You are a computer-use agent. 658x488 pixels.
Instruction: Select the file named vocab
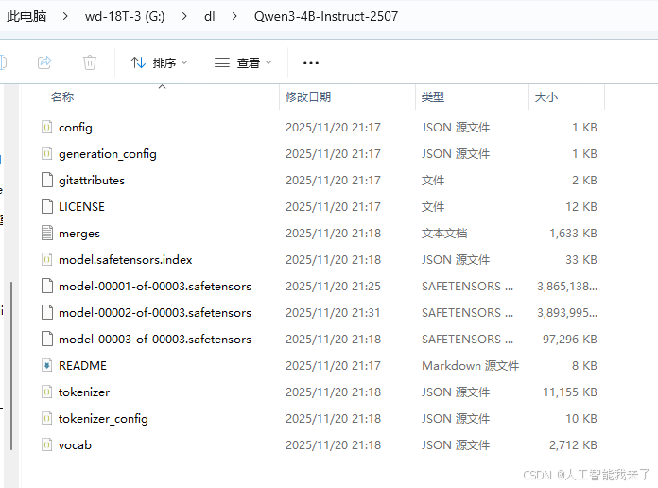point(75,444)
